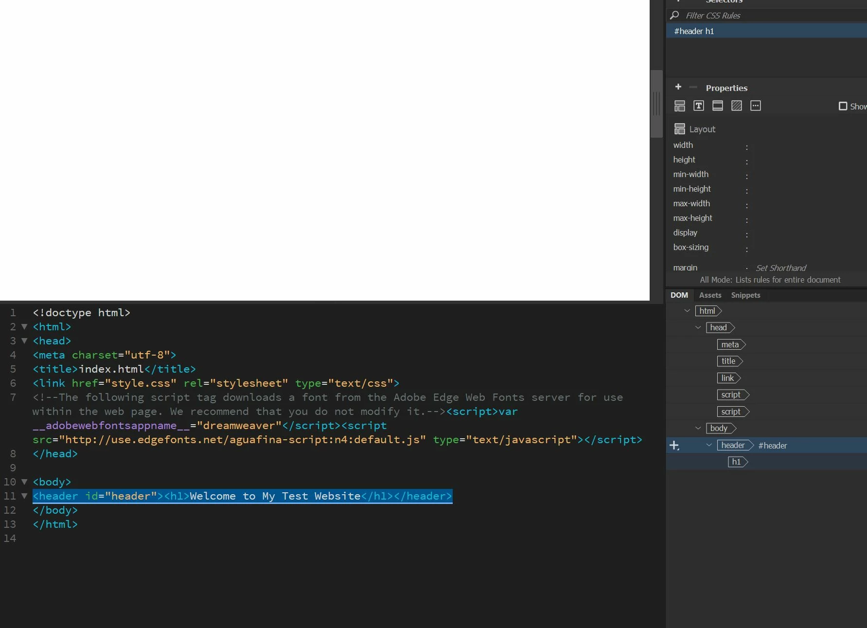The height and width of the screenshot is (628, 867).
Task: Select the second script node in DOM tree
Action: point(733,412)
